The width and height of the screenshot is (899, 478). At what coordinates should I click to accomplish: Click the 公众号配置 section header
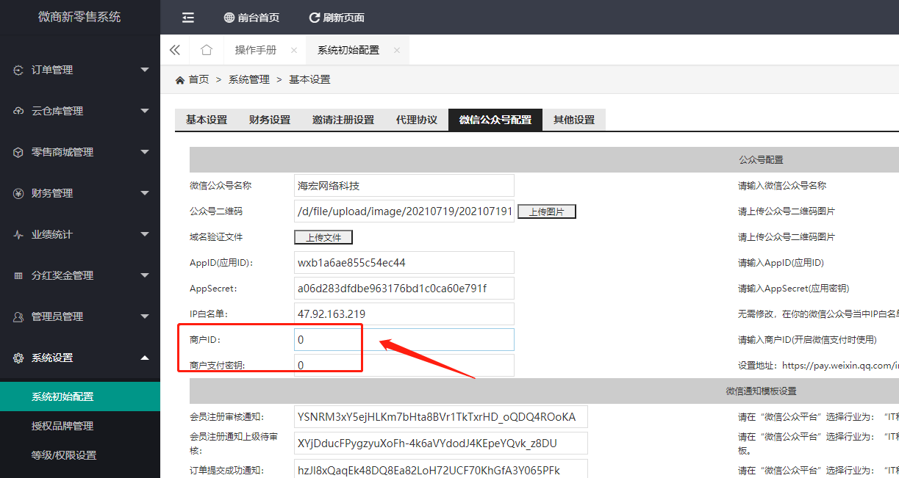pos(761,160)
